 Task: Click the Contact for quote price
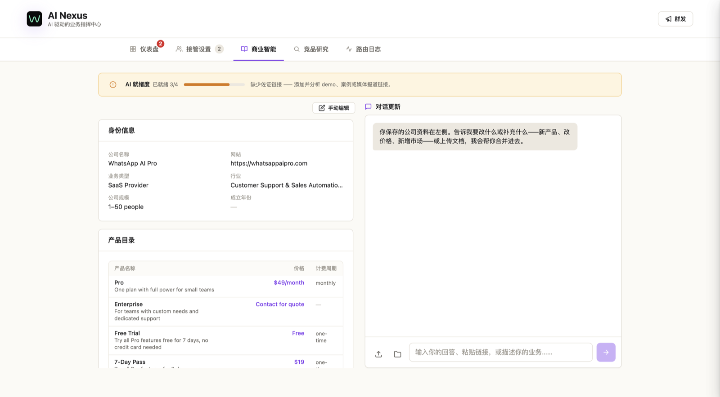(280, 304)
